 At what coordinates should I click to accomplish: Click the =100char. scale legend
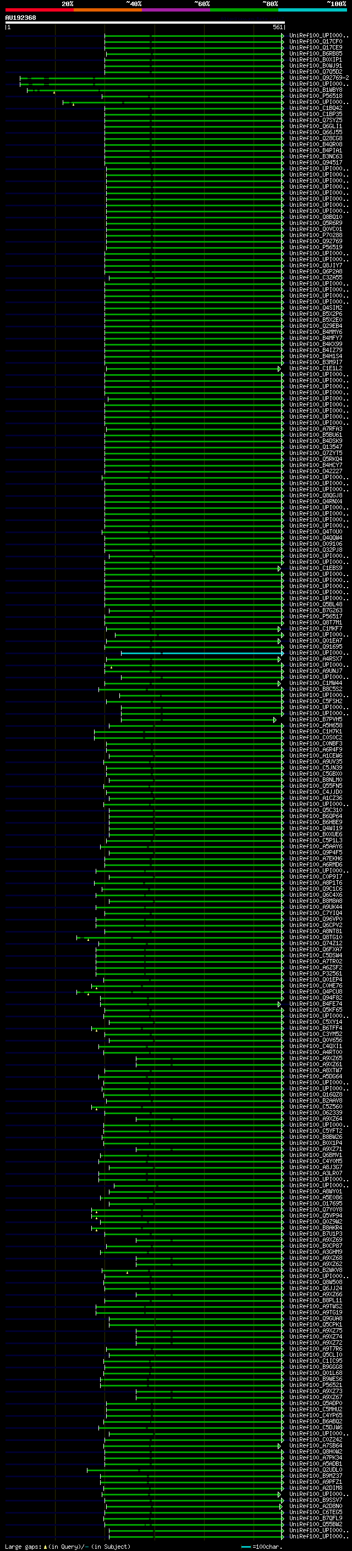click(261, 1546)
